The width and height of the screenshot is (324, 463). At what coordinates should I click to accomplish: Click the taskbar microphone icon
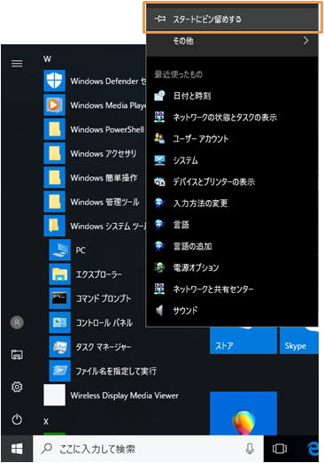tap(250, 449)
